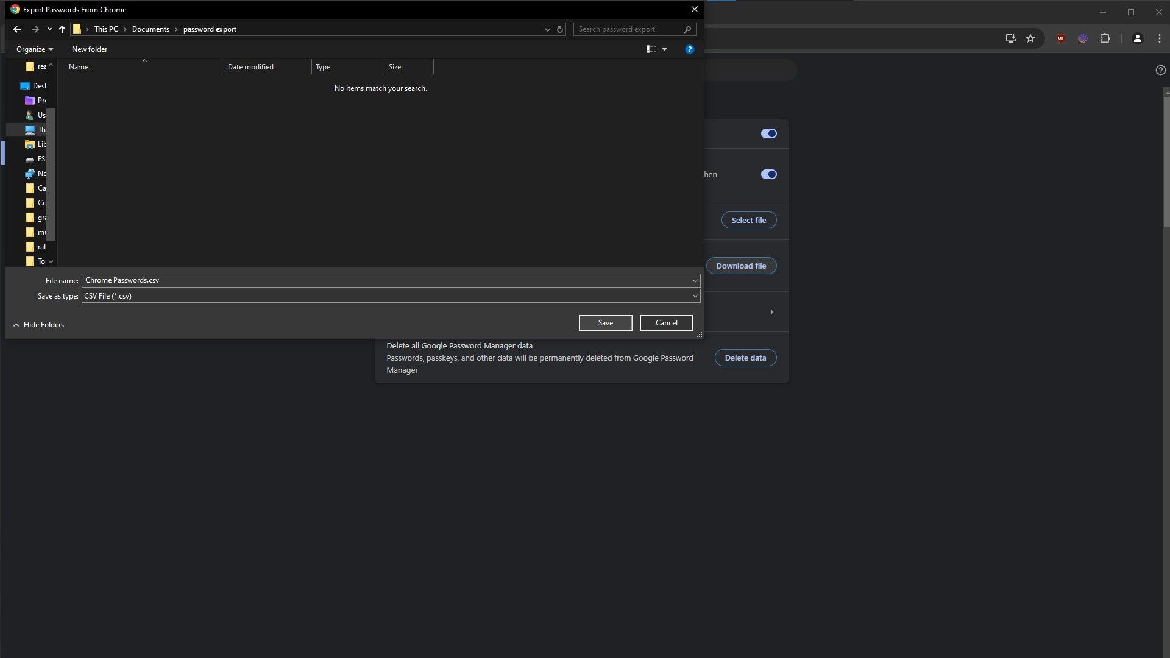
Task: Click navigation pane scroll down arrow
Action: 51,261
